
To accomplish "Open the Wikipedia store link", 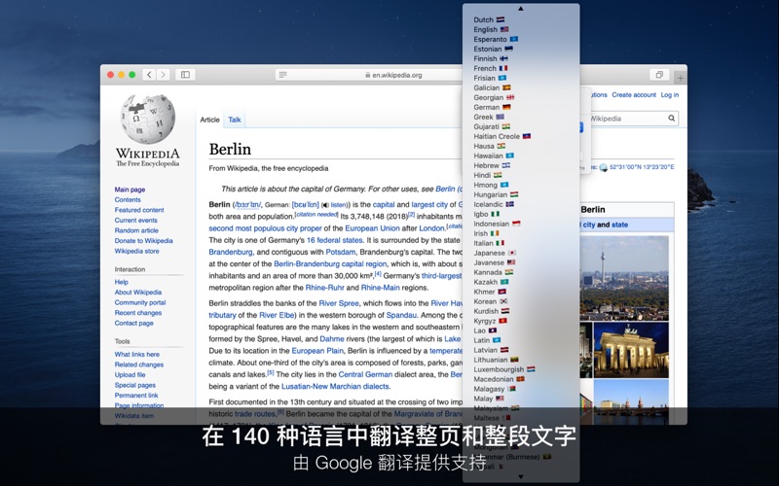I will (x=136, y=251).
